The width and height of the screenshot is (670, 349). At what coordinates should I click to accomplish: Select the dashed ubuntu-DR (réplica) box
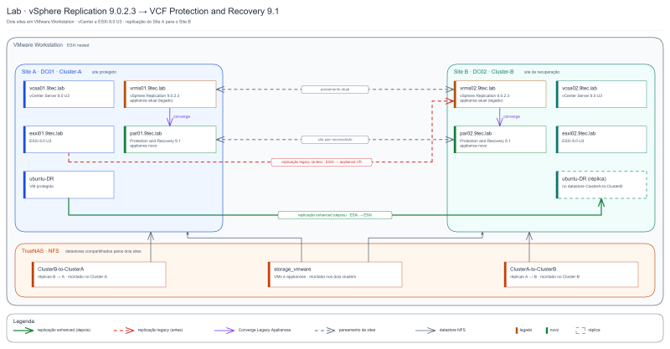pos(601,184)
